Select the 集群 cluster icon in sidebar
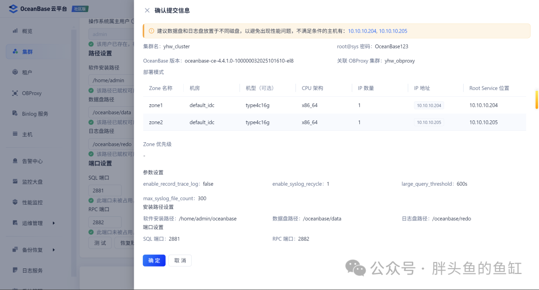Viewport: 539px width, 290px height. (15, 51)
